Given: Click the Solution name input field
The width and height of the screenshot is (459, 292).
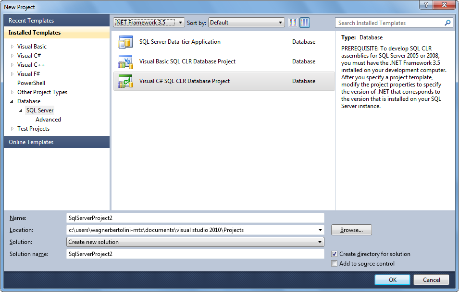Looking at the screenshot, I should [x=195, y=254].
